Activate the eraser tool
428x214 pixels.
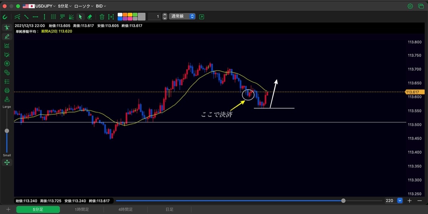click(x=90, y=17)
